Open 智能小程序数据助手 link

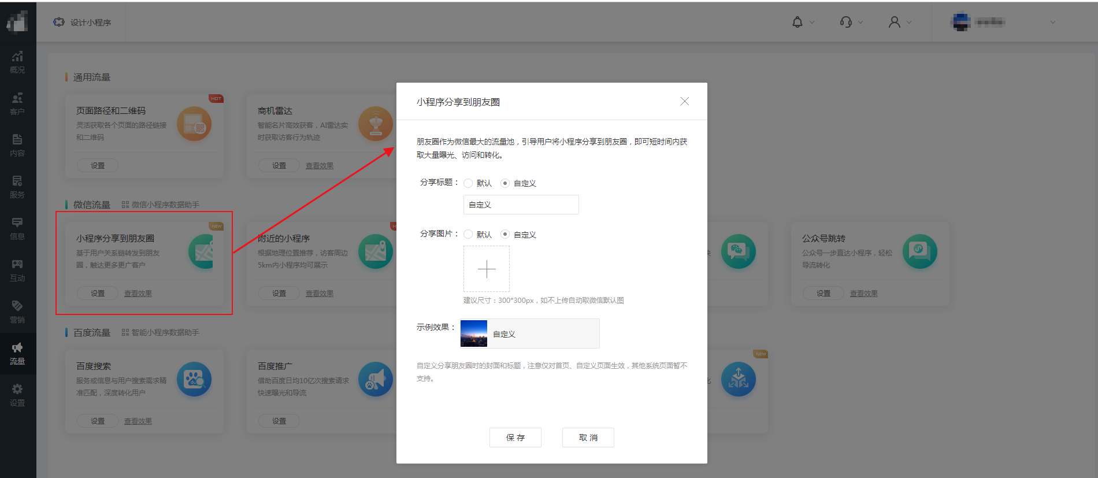(x=161, y=332)
